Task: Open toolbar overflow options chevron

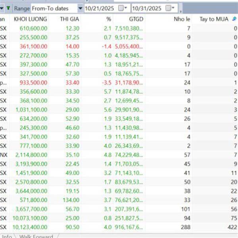Action: 180,12
